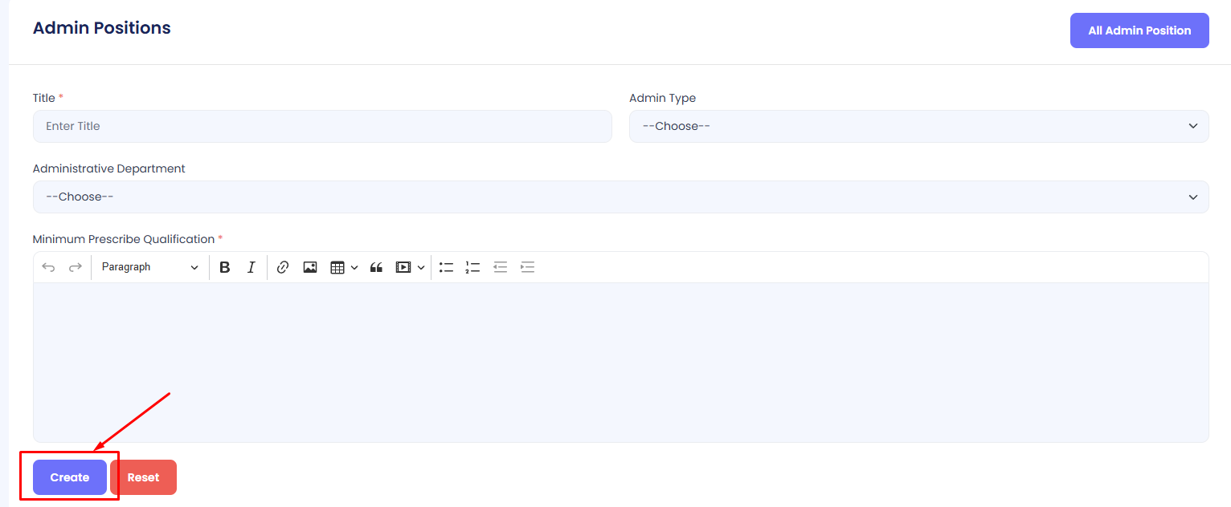Open the Insert Table dropdown
The width and height of the screenshot is (1231, 507).
[344, 267]
